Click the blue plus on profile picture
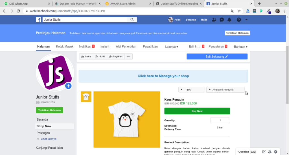Screen dimensions: 289x155 pos(68,86)
